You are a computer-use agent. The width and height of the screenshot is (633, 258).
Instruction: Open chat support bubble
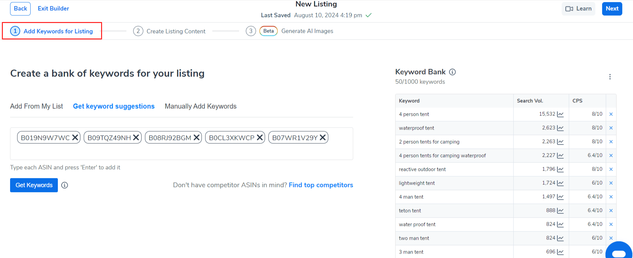pyautogui.click(x=619, y=250)
